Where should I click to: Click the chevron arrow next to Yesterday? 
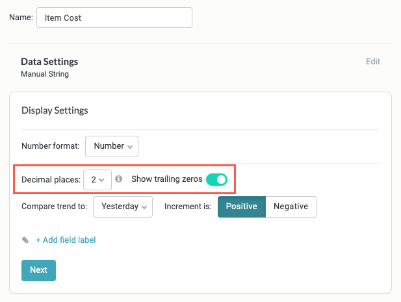point(144,207)
